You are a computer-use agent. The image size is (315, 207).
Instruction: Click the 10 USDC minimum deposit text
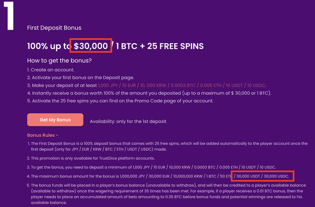pos(256,86)
